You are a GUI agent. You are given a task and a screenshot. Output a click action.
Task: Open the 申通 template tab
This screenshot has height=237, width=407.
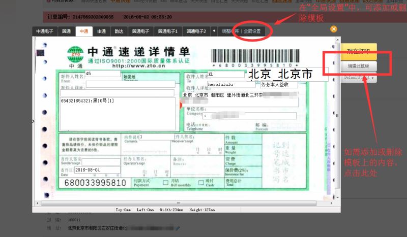click(x=101, y=31)
